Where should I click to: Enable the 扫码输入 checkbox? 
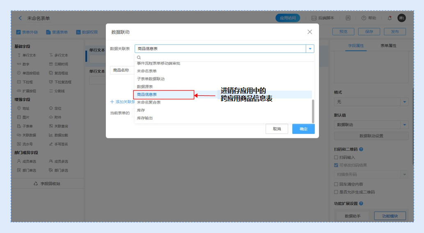336,157
